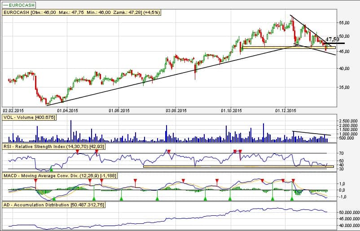Click the first red sell arrow in RSI panel

[77, 153]
